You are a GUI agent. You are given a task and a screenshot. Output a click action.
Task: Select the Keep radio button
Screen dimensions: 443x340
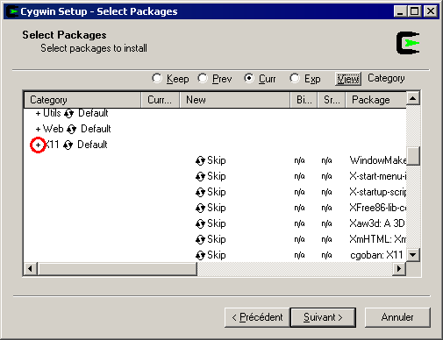157,78
